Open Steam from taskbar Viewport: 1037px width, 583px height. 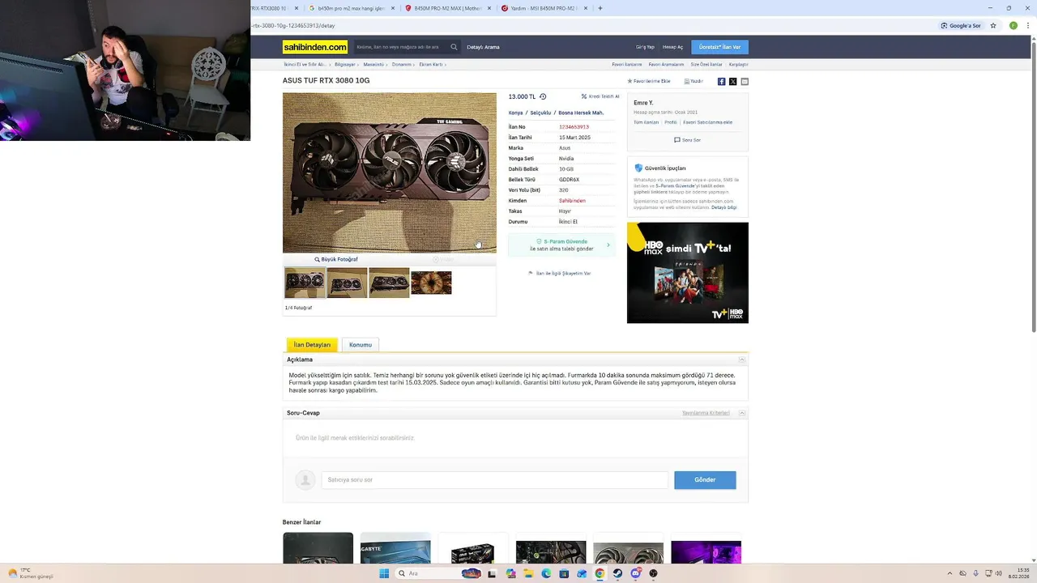pyautogui.click(x=617, y=573)
